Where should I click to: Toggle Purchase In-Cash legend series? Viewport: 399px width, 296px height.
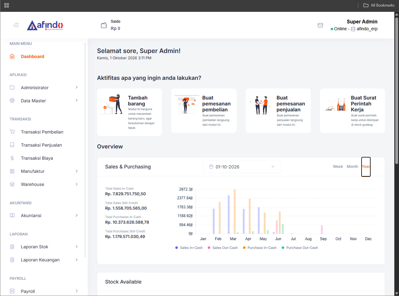pyautogui.click(x=259, y=248)
